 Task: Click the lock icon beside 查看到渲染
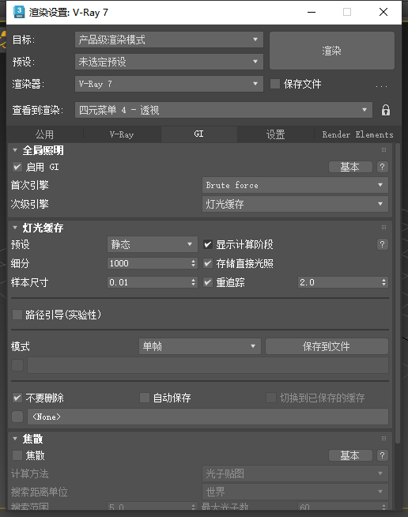pyautogui.click(x=386, y=110)
